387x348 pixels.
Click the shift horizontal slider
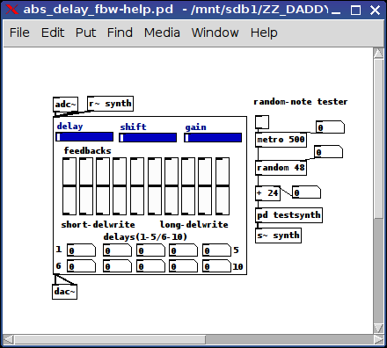coord(148,137)
